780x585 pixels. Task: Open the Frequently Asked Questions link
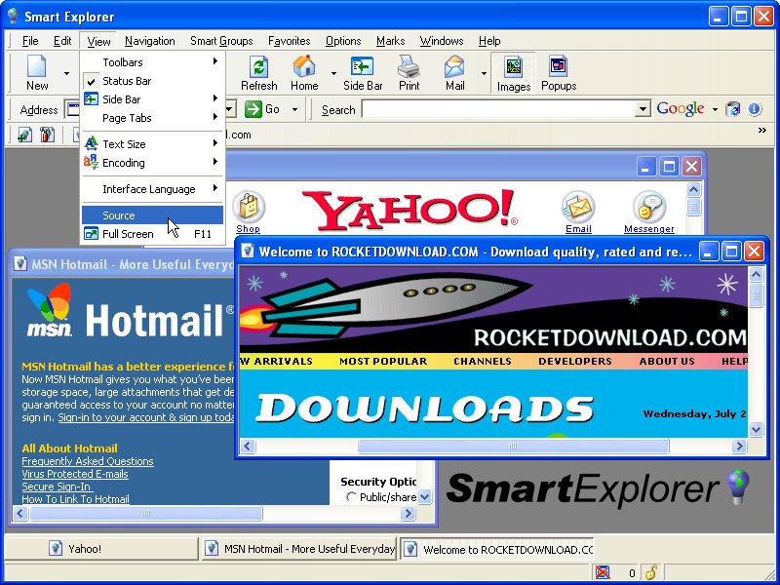pos(88,461)
